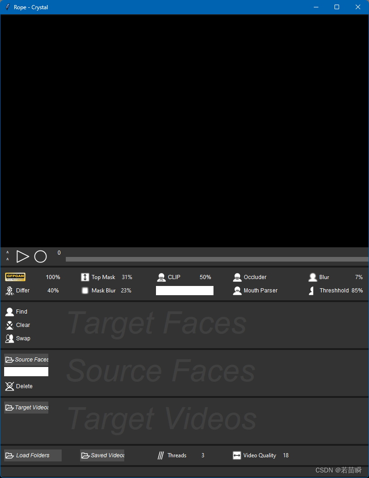Click the record circle button
Viewport: 369px width, 478px height.
(40, 256)
